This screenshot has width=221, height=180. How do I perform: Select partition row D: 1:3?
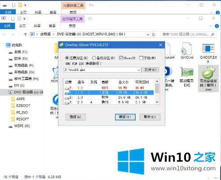[109, 97]
